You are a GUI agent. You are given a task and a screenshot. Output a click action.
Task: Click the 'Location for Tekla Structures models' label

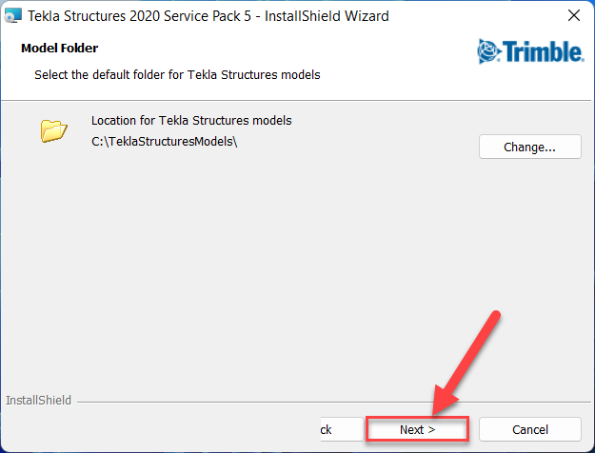tap(191, 121)
